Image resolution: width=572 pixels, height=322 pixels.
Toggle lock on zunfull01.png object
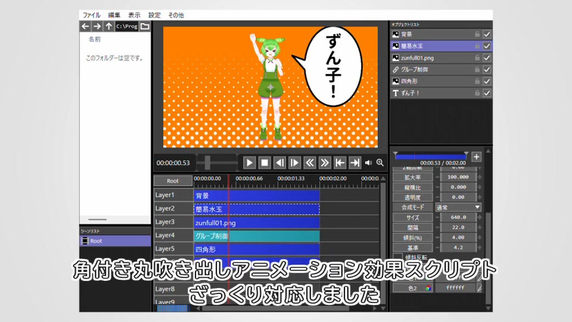tap(477, 58)
